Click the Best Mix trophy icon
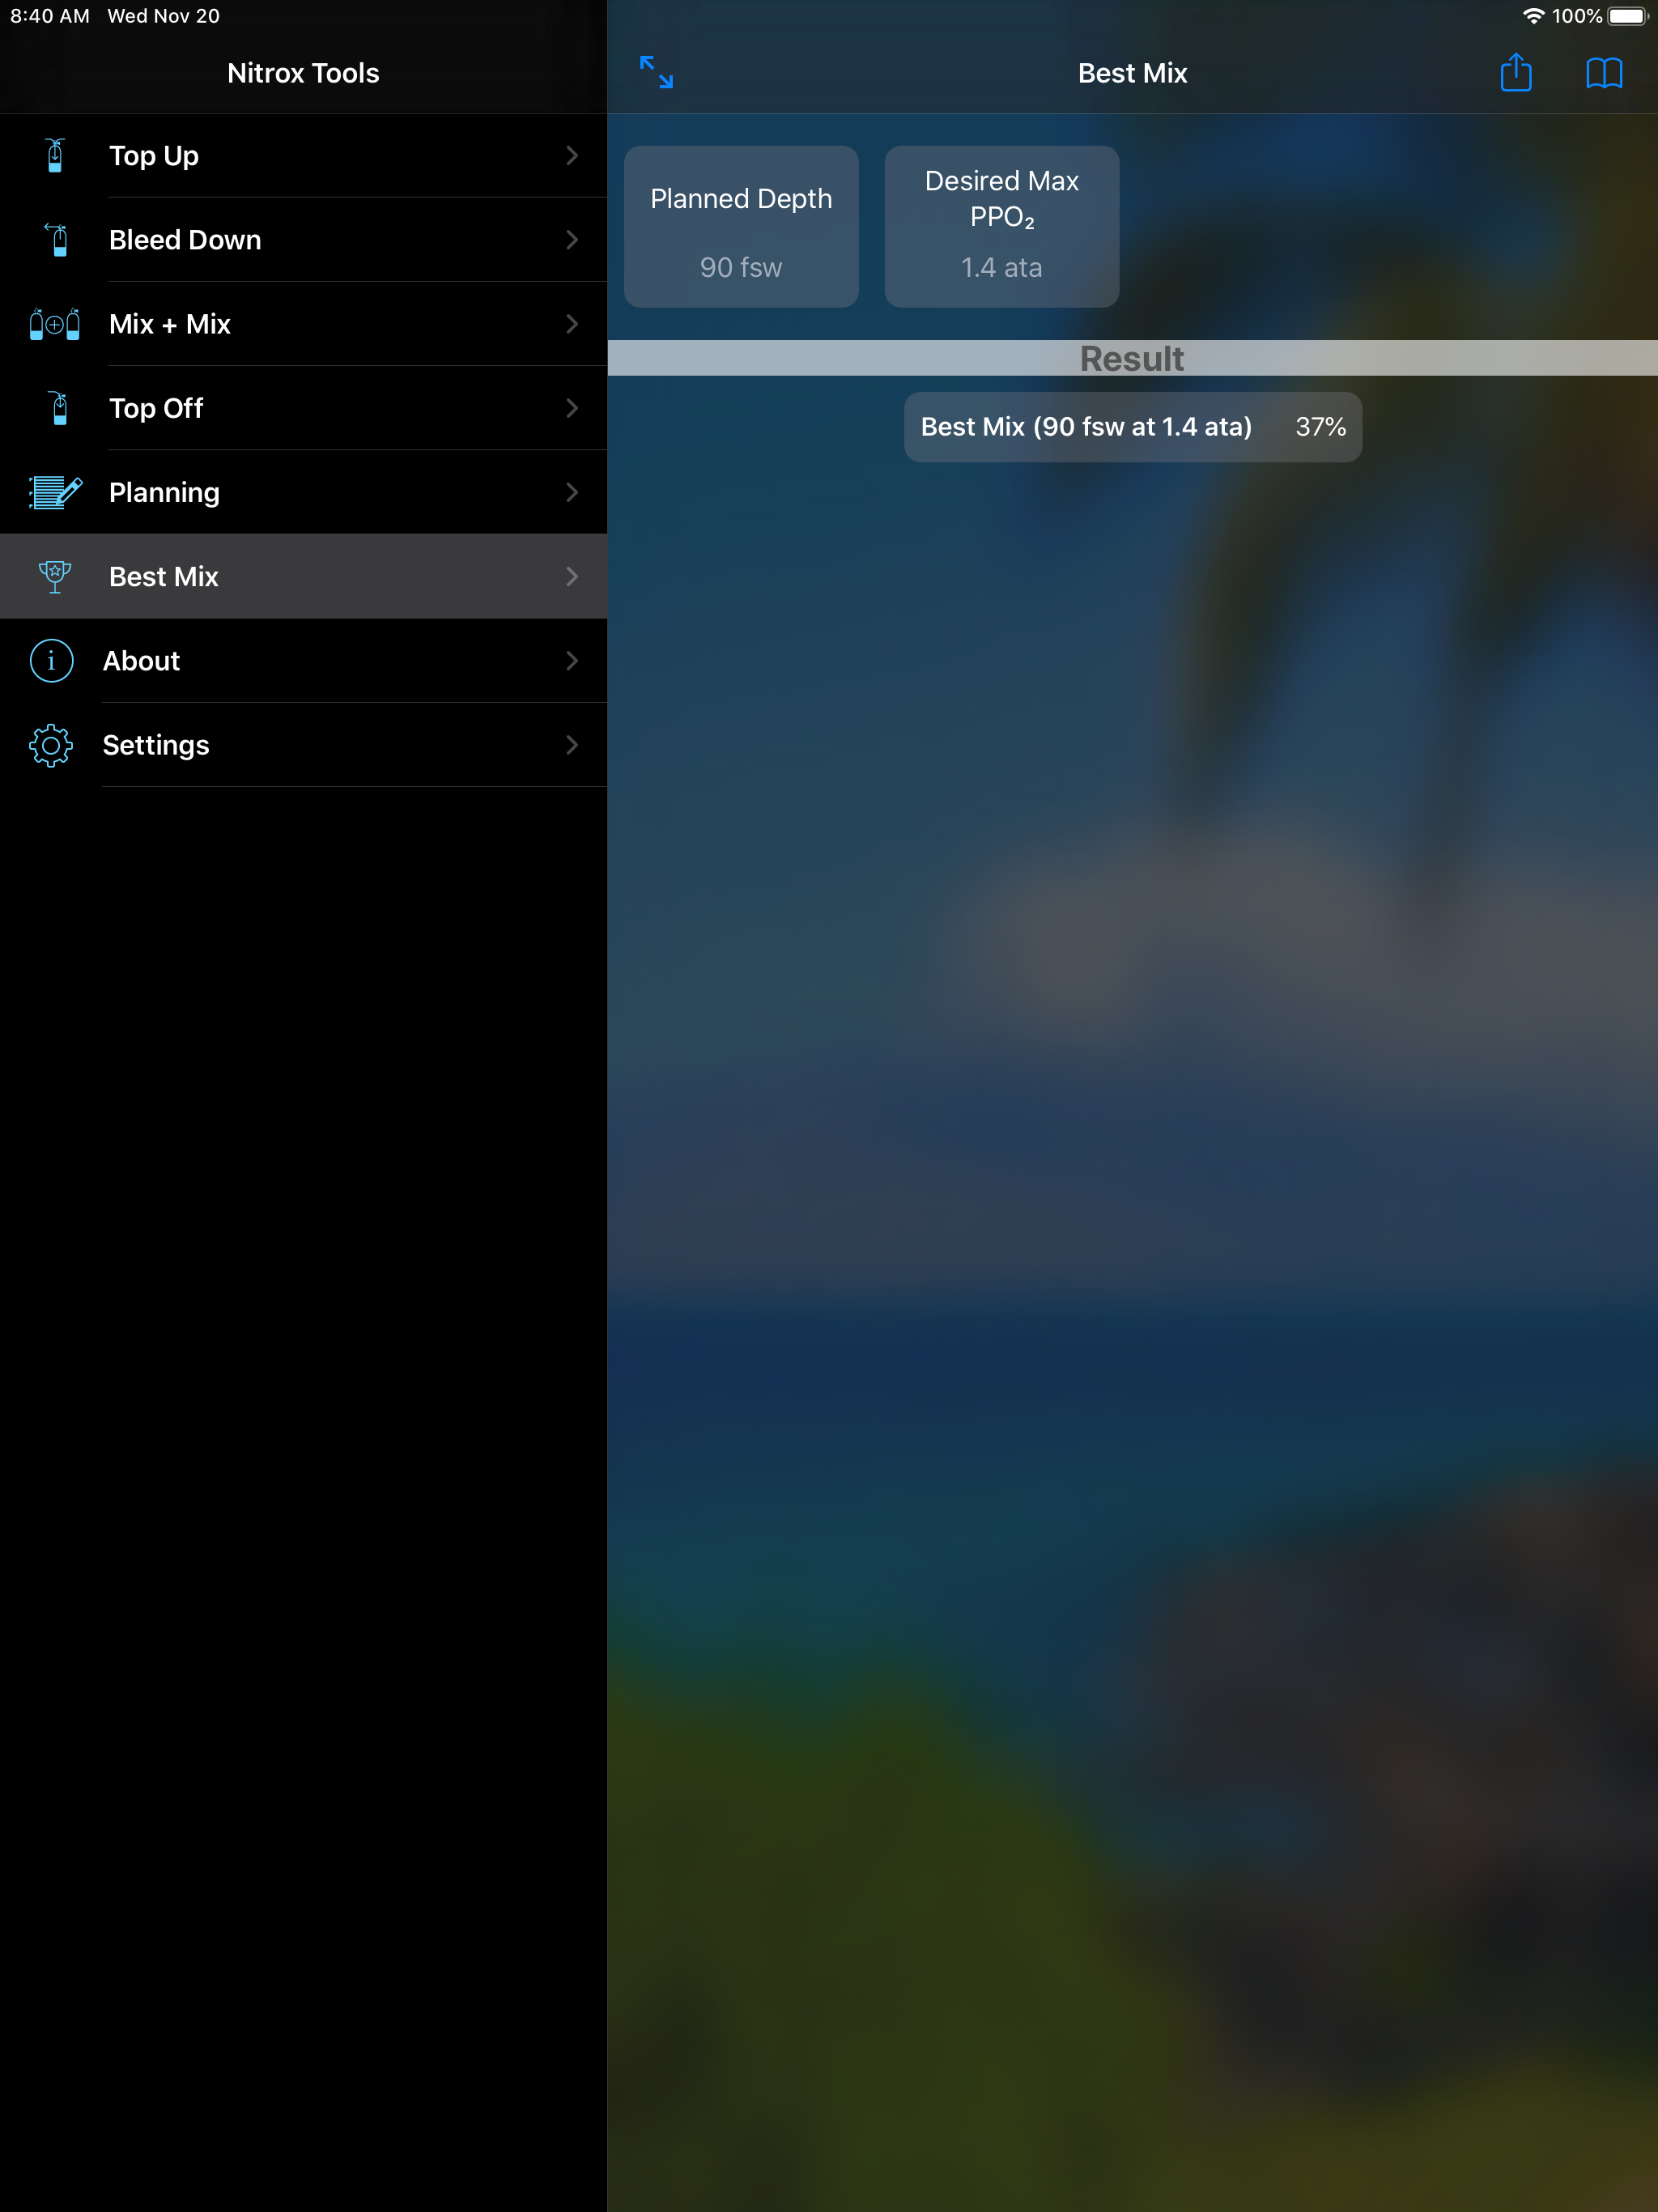The width and height of the screenshot is (1658, 2212). (55, 576)
